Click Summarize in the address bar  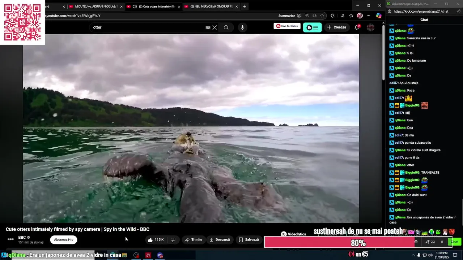[x=287, y=16]
